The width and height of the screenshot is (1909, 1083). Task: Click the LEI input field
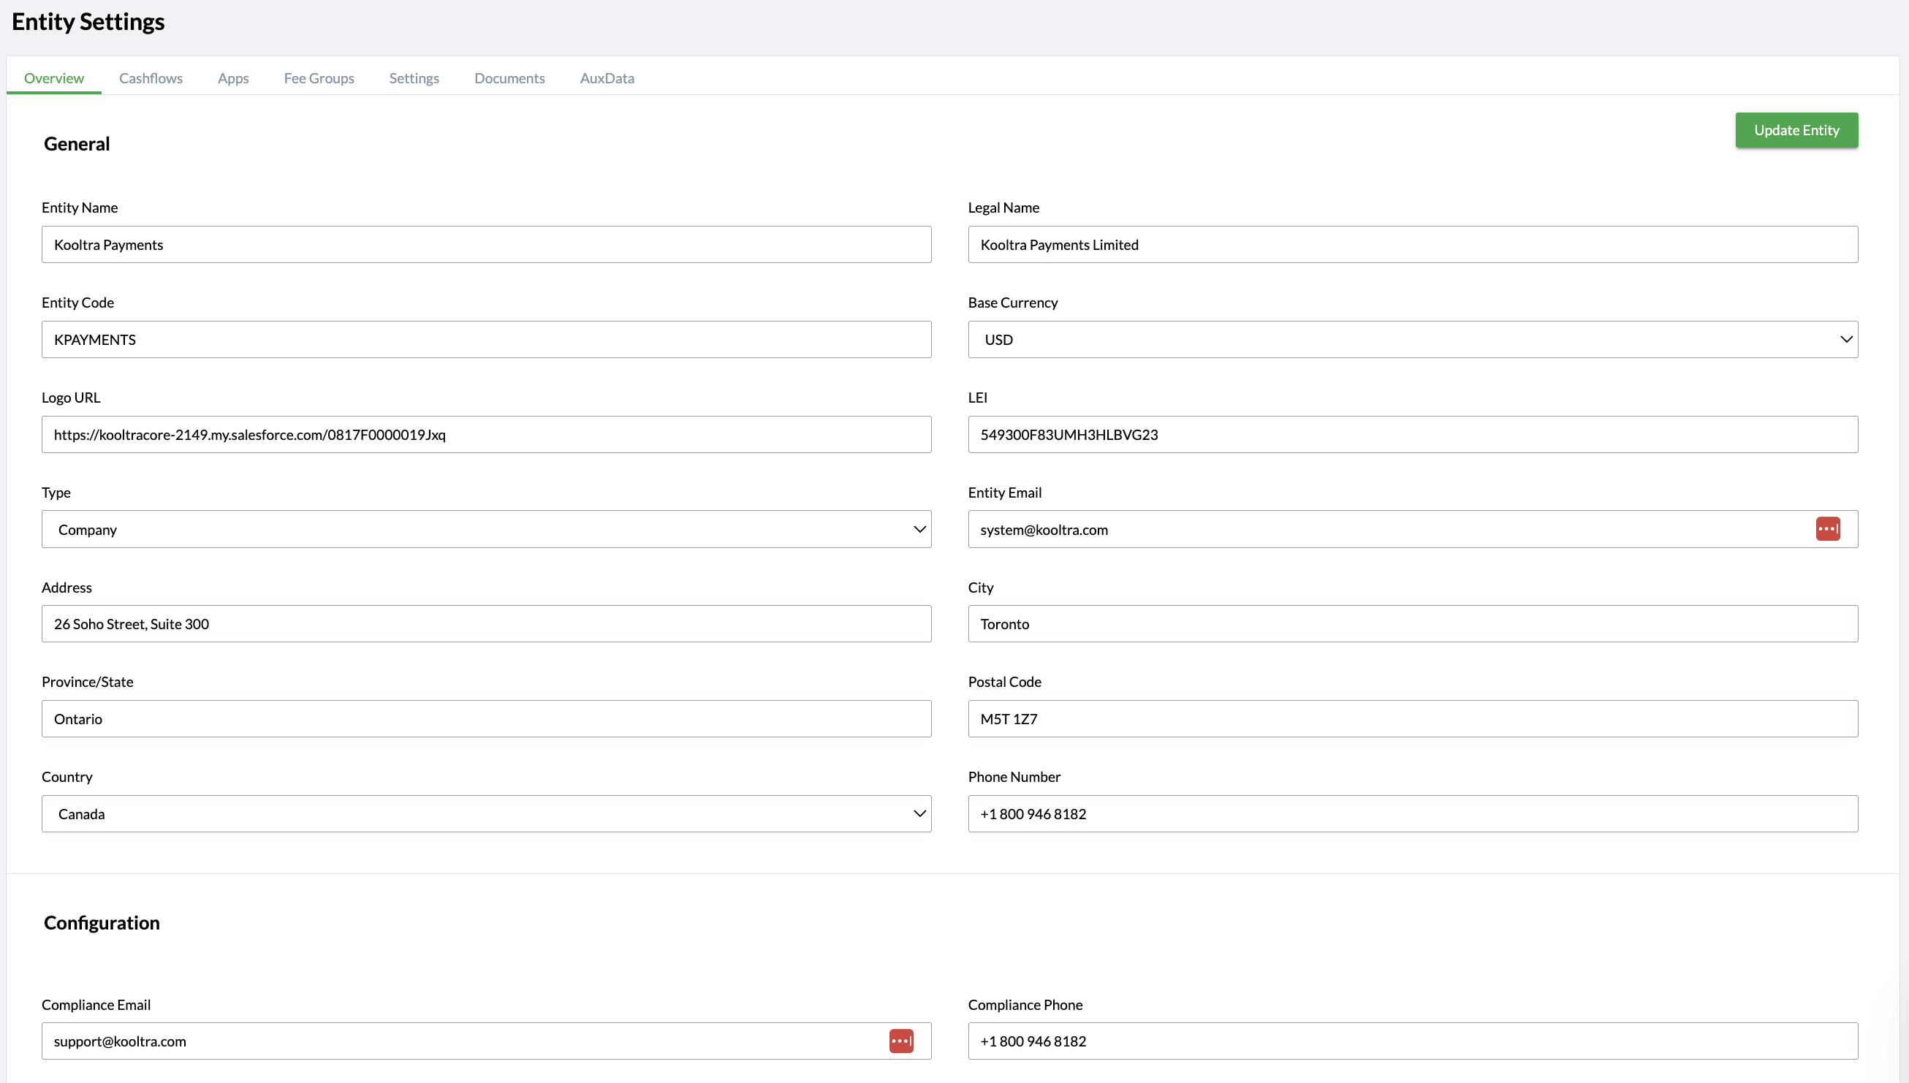click(1412, 434)
